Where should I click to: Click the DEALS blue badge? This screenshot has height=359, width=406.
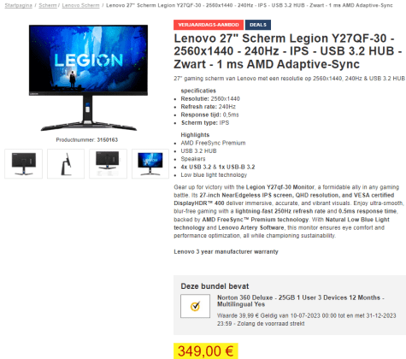coord(258,25)
